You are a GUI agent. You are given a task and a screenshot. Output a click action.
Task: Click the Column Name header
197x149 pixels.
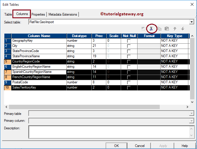(x=39, y=36)
